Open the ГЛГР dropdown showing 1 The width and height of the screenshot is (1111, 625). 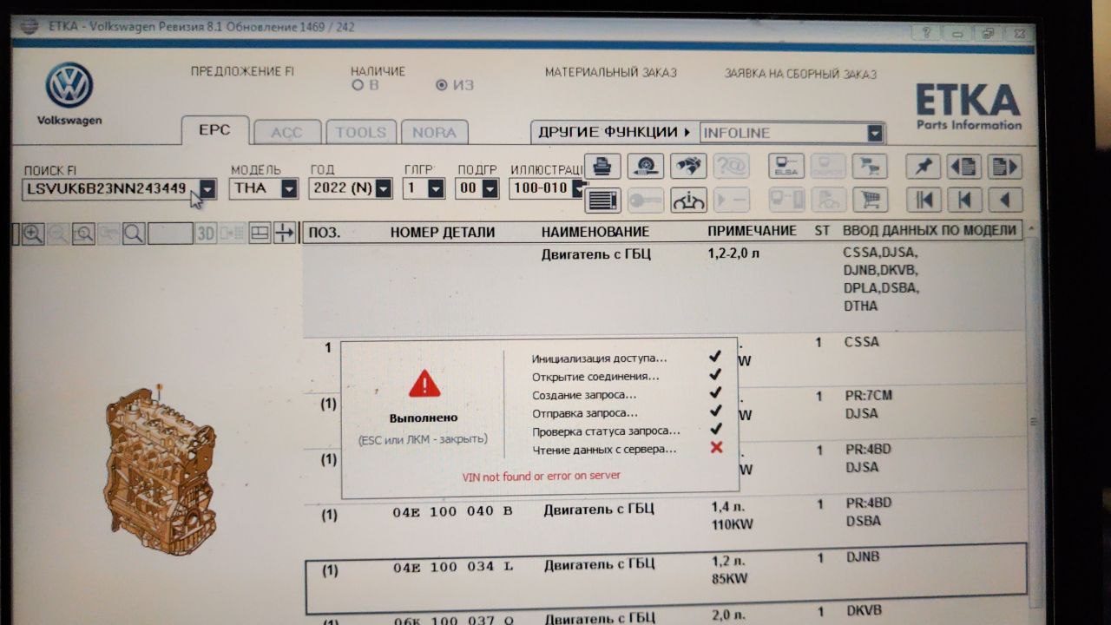437,188
